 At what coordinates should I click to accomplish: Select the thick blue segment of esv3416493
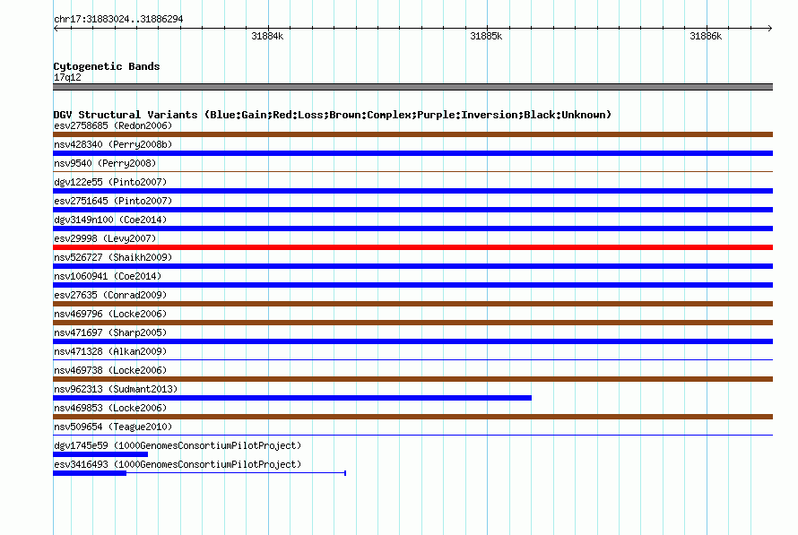coord(90,473)
